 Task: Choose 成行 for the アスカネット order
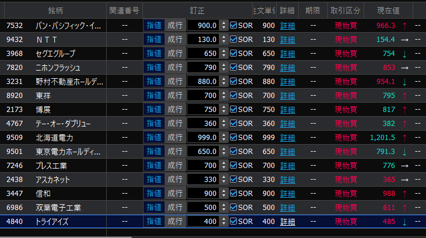click(174, 180)
